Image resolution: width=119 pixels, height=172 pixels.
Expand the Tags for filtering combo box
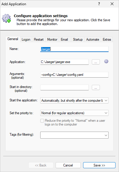point(74,135)
